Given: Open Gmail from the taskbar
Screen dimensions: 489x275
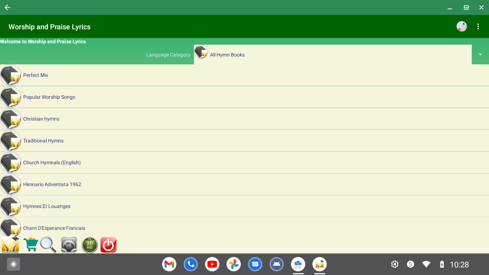Looking at the screenshot, I should coord(169,264).
